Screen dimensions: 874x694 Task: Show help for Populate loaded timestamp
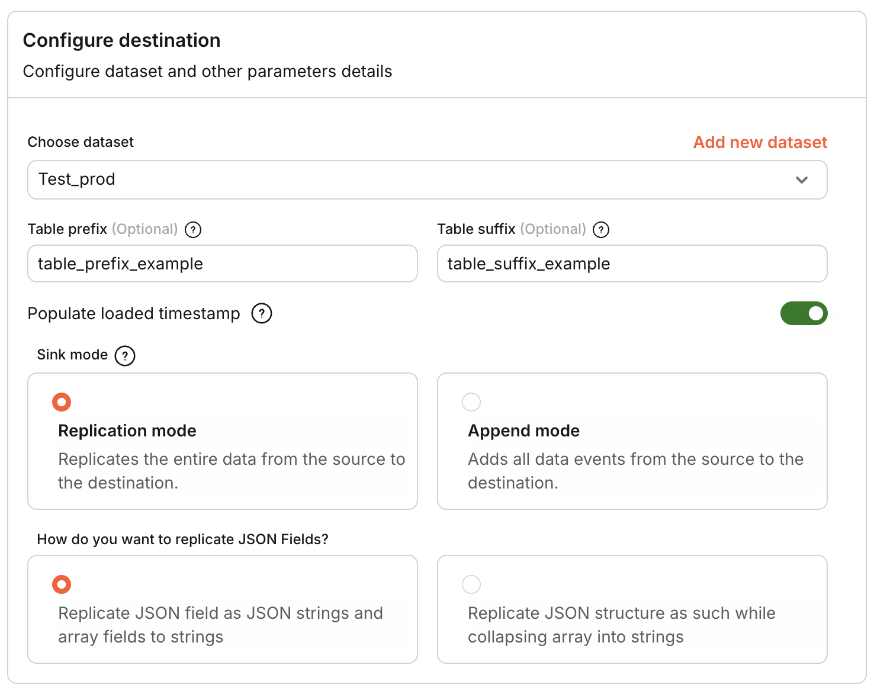(x=262, y=313)
